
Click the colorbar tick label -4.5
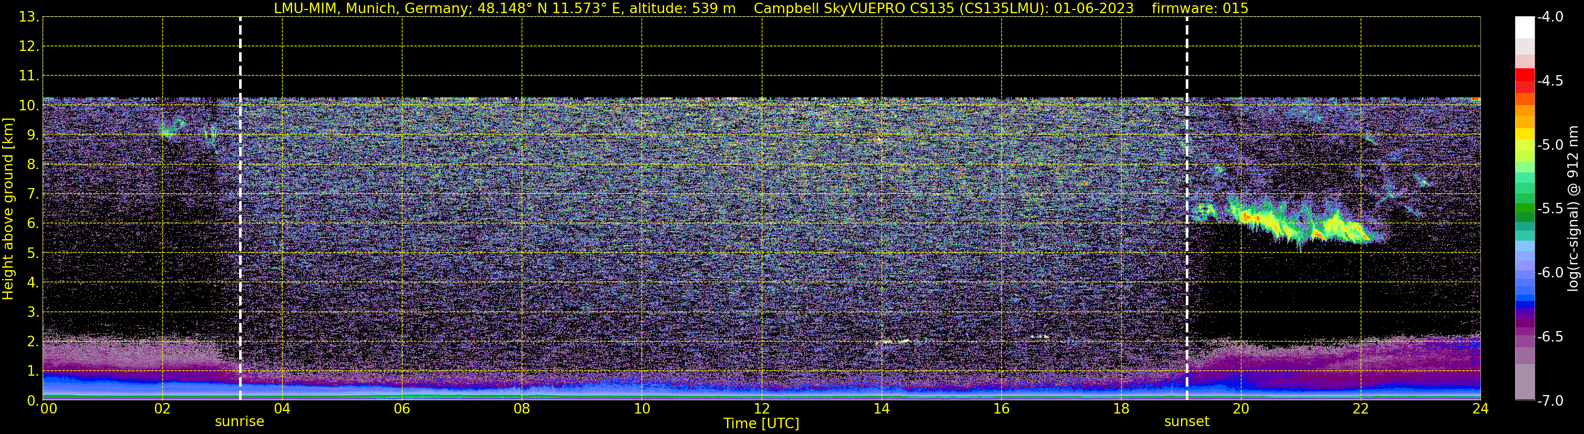pos(1549,80)
